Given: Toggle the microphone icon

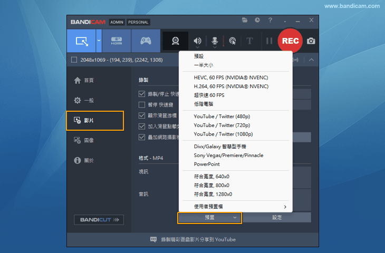Looking at the screenshot, I should coord(215,41).
